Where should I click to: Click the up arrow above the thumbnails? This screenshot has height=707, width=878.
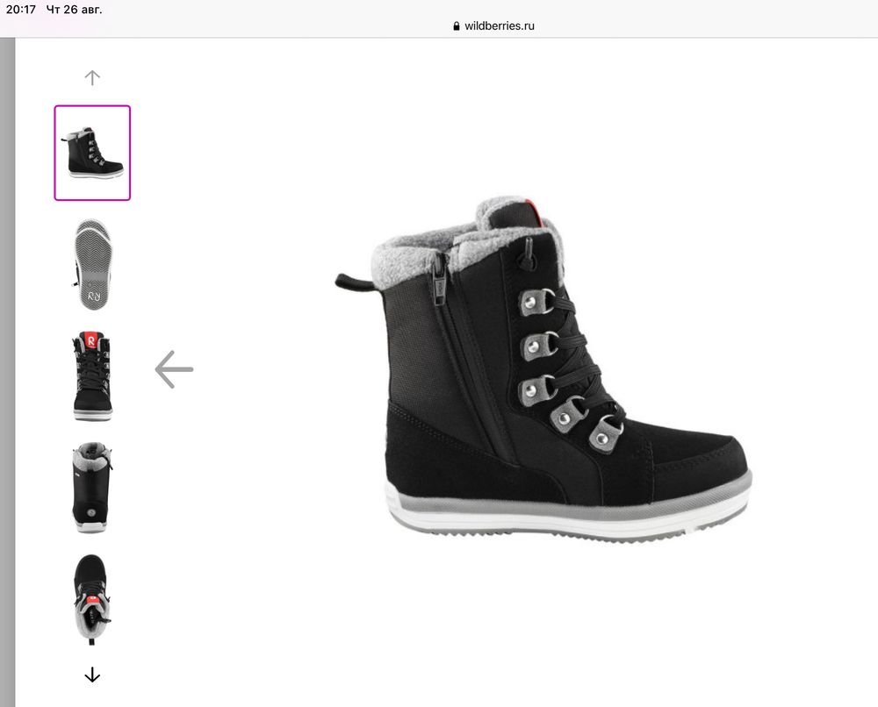92,78
